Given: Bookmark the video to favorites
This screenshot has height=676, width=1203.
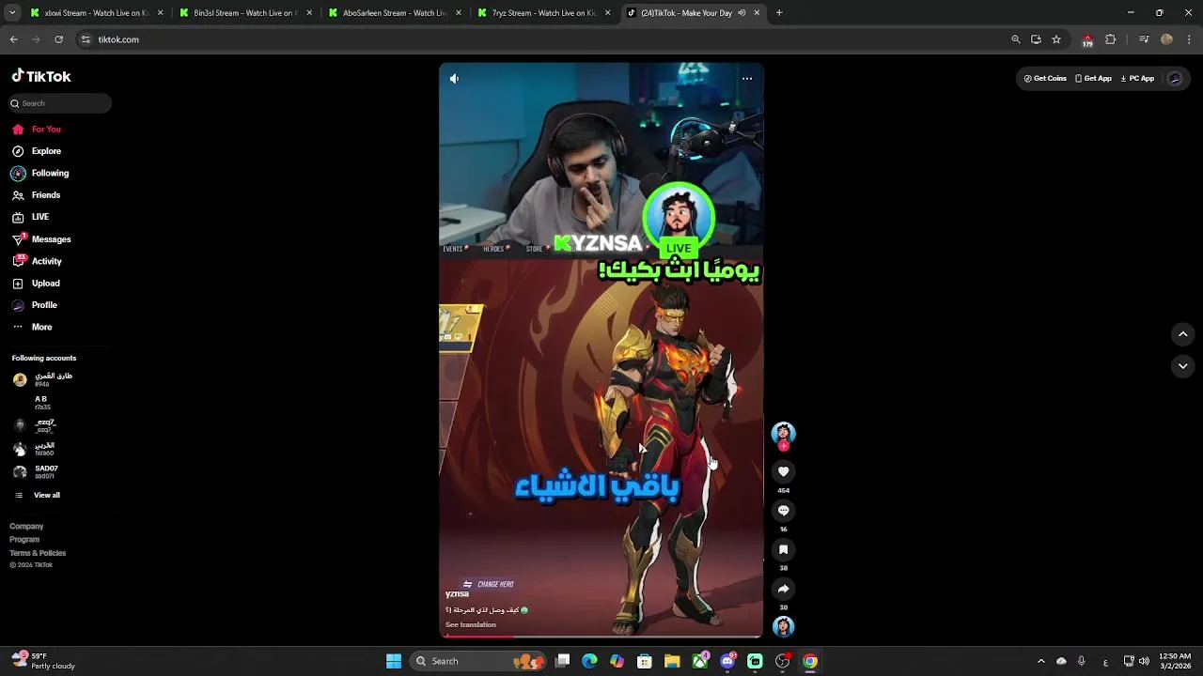Looking at the screenshot, I should click(x=783, y=549).
